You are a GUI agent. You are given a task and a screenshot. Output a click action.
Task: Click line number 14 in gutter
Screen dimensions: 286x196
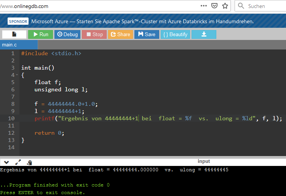click(11, 147)
